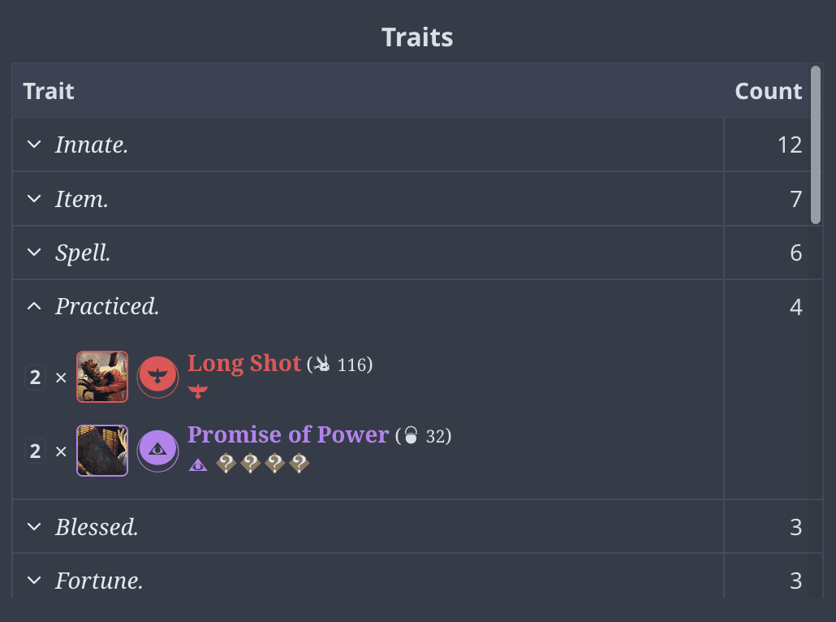Click the Count column header
The height and width of the screenshot is (622, 836).
(768, 91)
